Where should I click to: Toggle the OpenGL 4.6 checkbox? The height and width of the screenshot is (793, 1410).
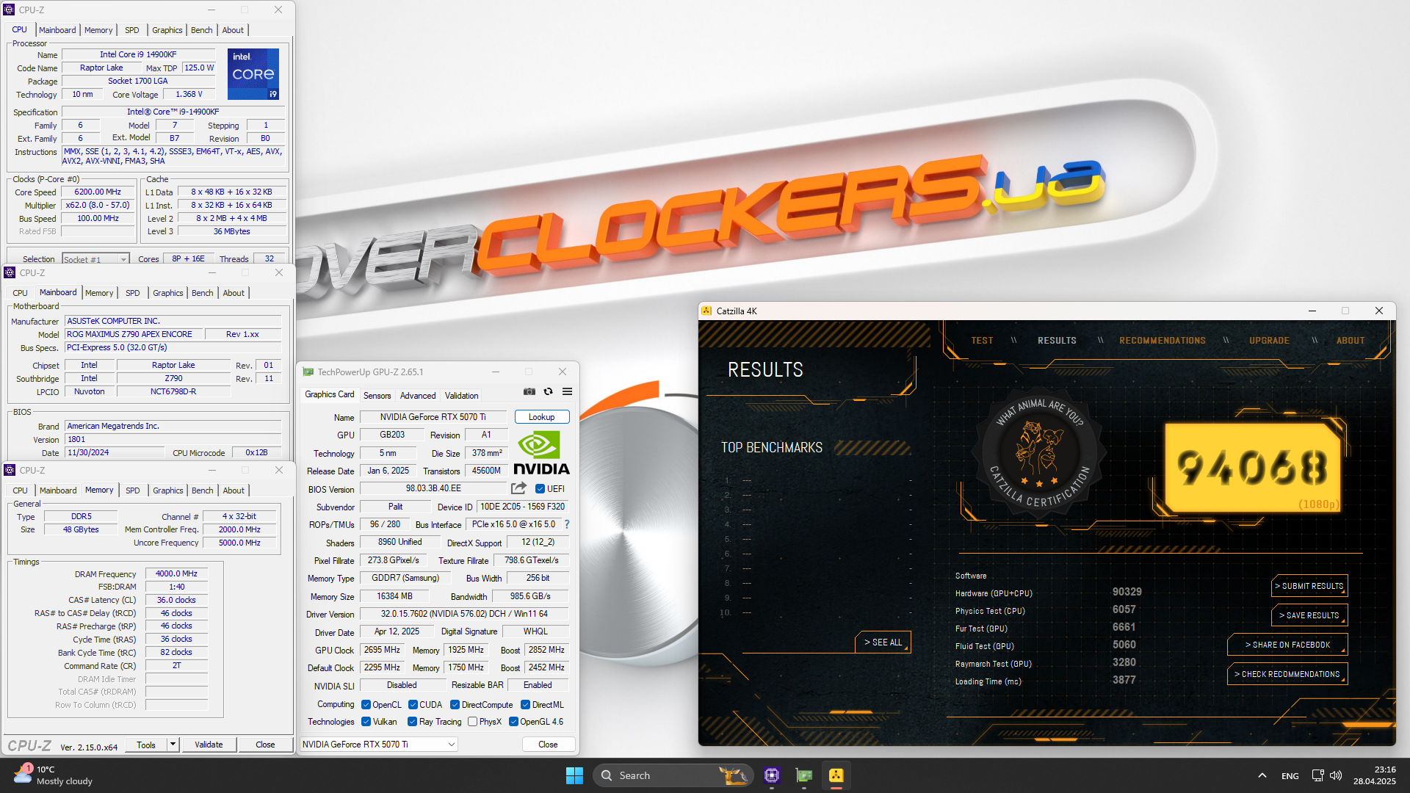[513, 722]
